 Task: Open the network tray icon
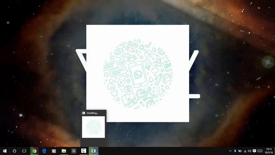click(x=245, y=151)
